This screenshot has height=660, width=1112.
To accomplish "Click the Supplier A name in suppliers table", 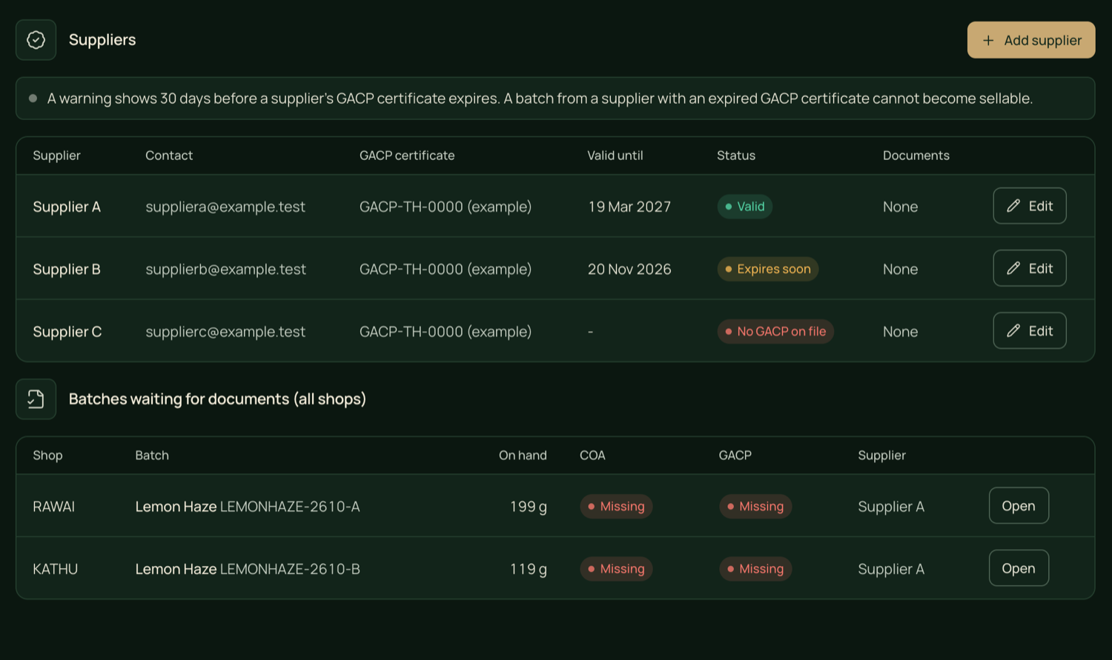I will click(67, 207).
